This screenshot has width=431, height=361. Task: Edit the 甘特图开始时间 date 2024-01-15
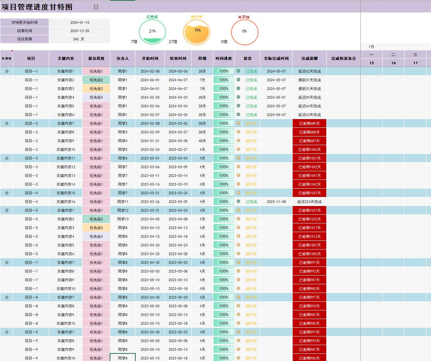tap(80, 23)
